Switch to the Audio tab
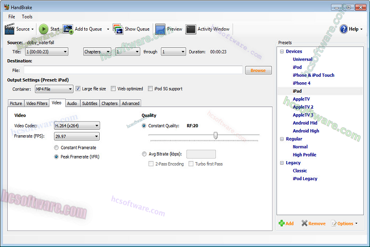Image resolution: width=370 pixels, height=247 pixels. click(x=72, y=103)
